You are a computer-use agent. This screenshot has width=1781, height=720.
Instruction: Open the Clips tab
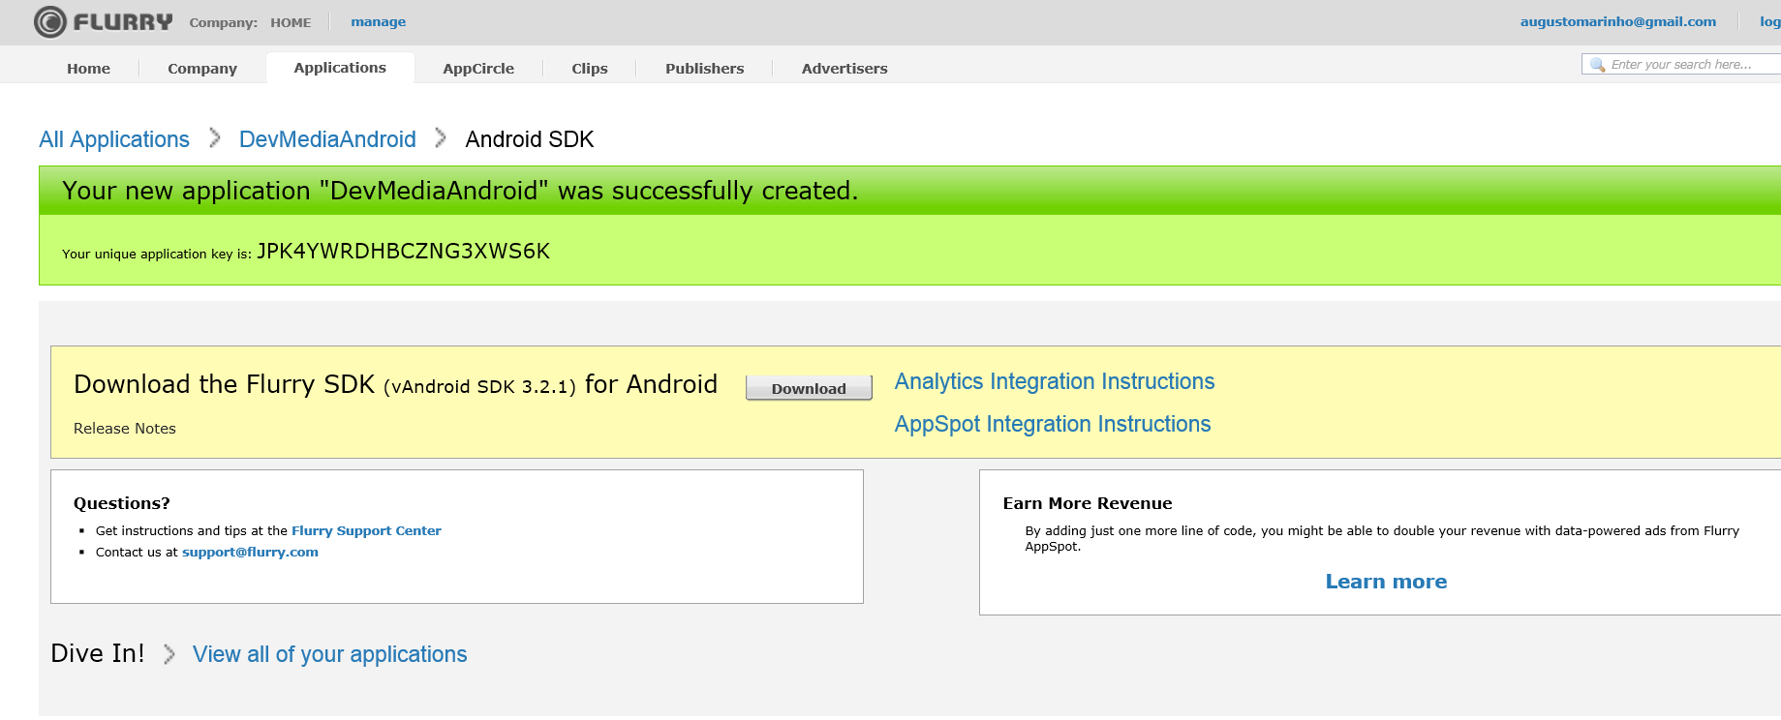click(x=590, y=69)
